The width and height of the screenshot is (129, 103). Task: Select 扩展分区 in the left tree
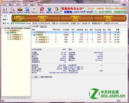pyautogui.click(x=13, y=33)
